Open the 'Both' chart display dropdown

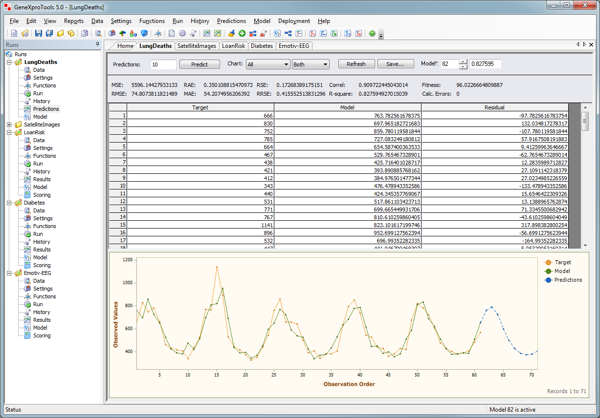pyautogui.click(x=311, y=63)
